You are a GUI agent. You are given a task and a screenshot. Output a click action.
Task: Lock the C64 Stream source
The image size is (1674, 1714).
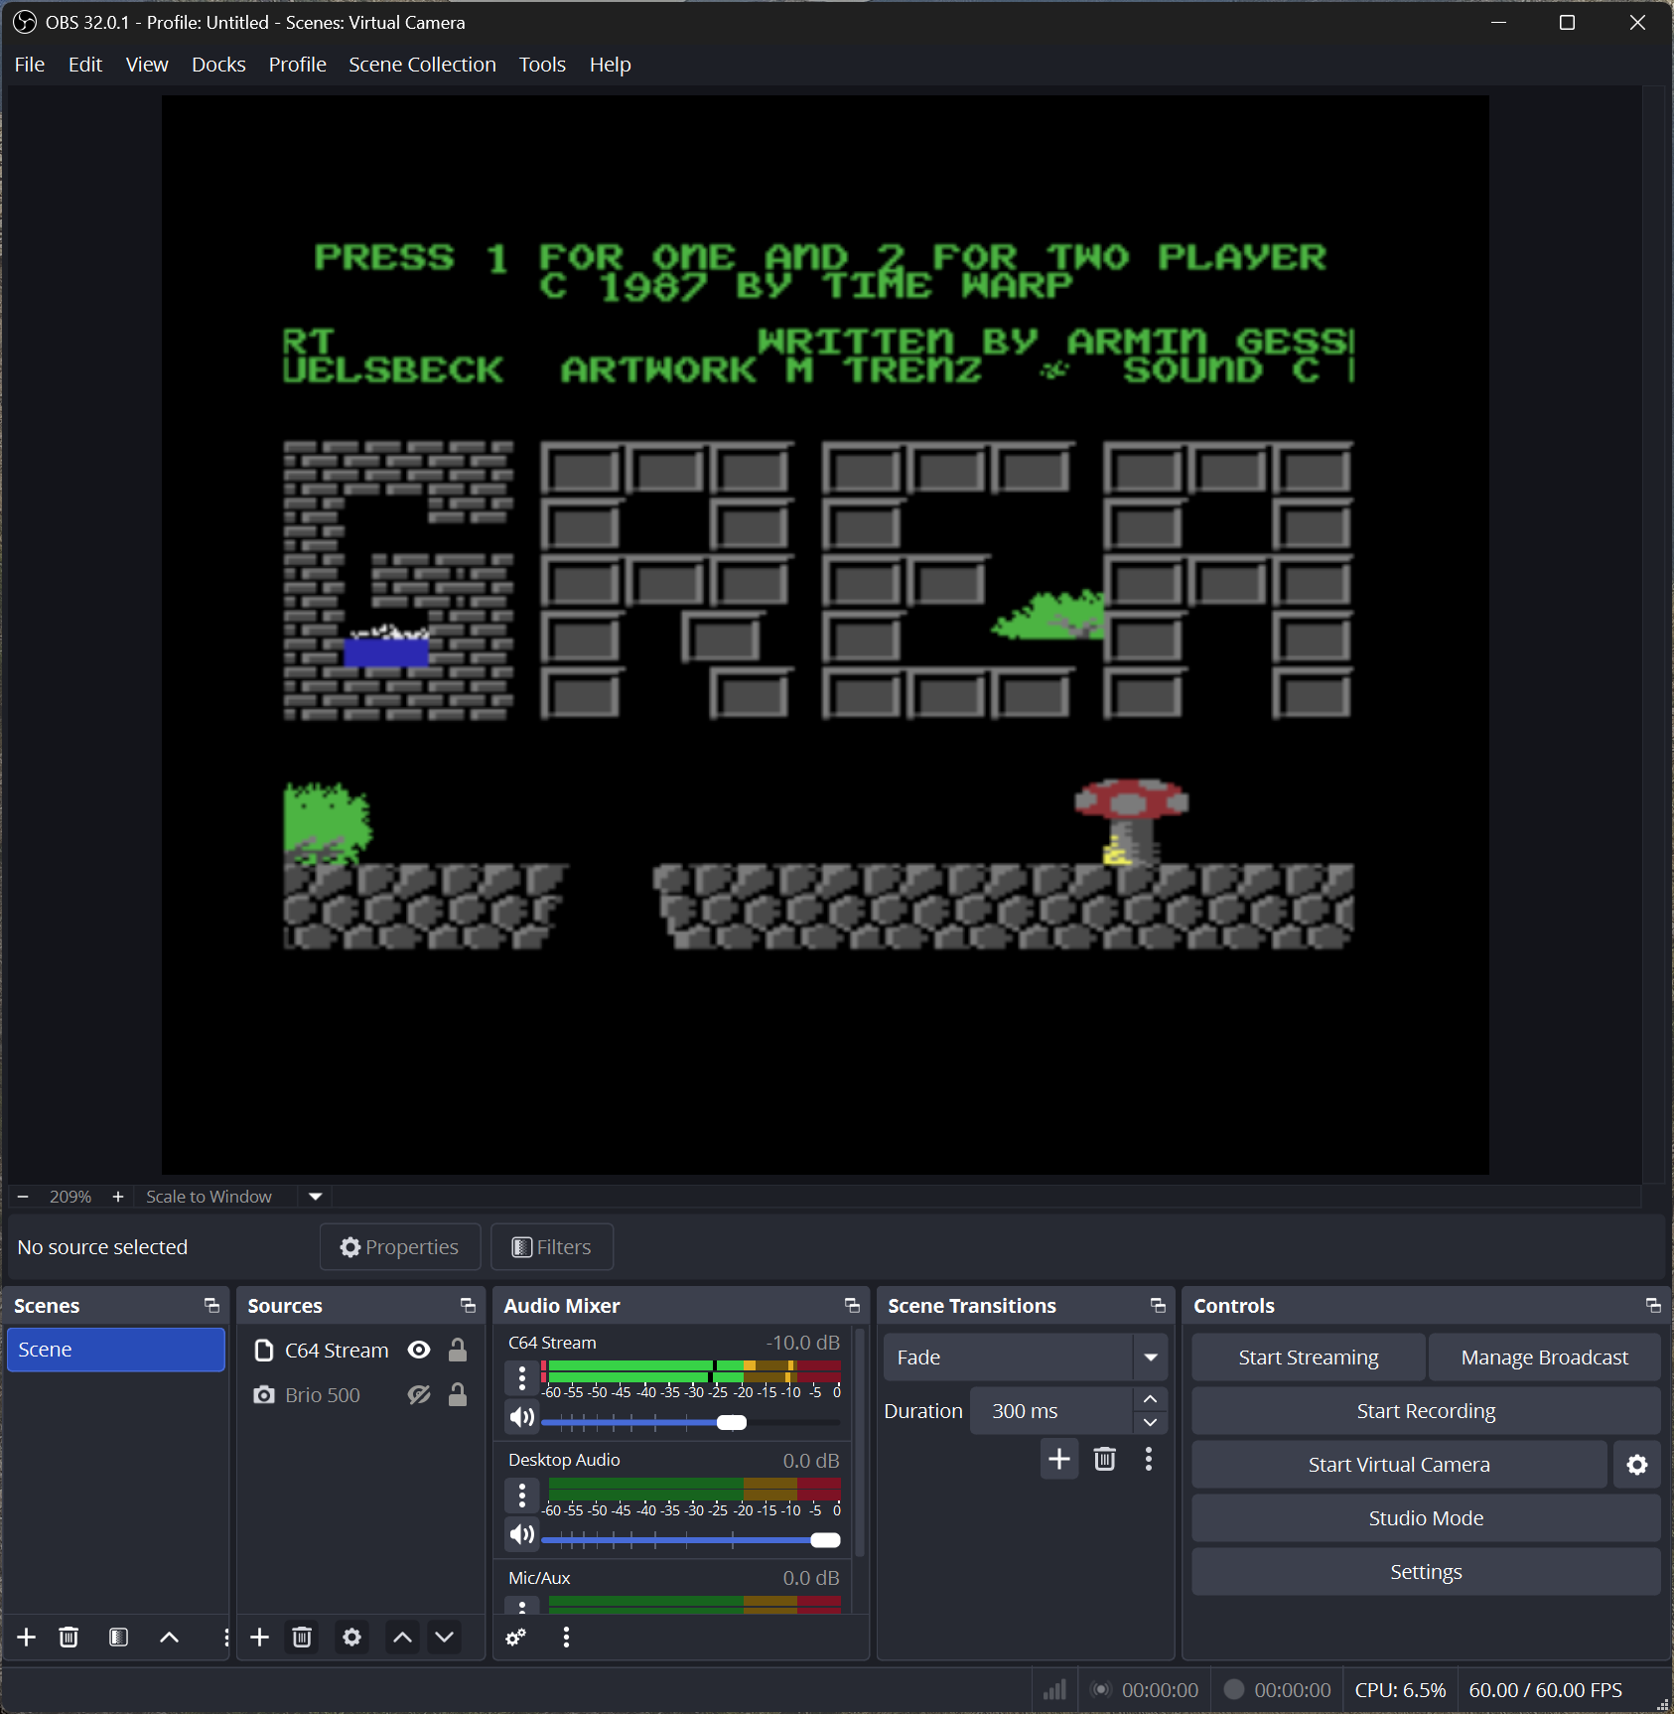click(458, 1350)
